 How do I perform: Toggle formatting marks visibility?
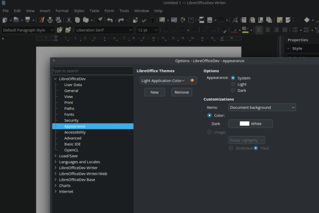(x=152, y=20)
